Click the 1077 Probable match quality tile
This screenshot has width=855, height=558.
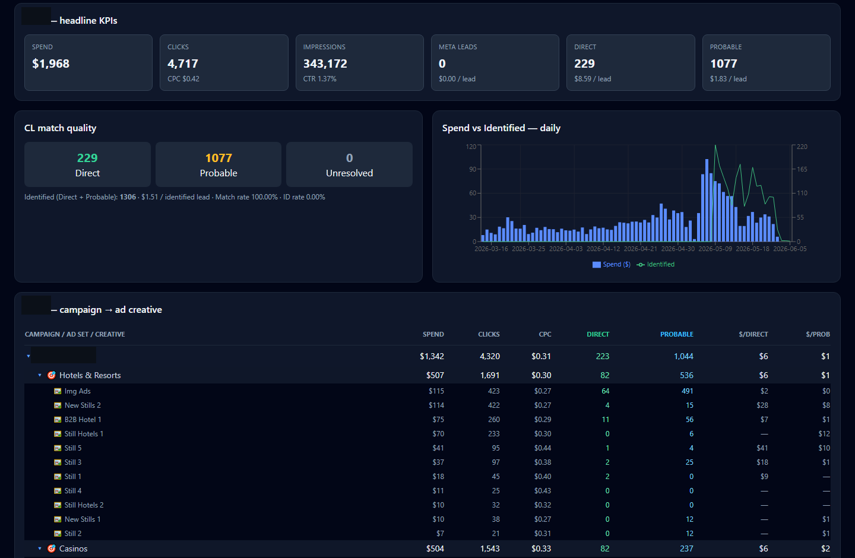[218, 164]
